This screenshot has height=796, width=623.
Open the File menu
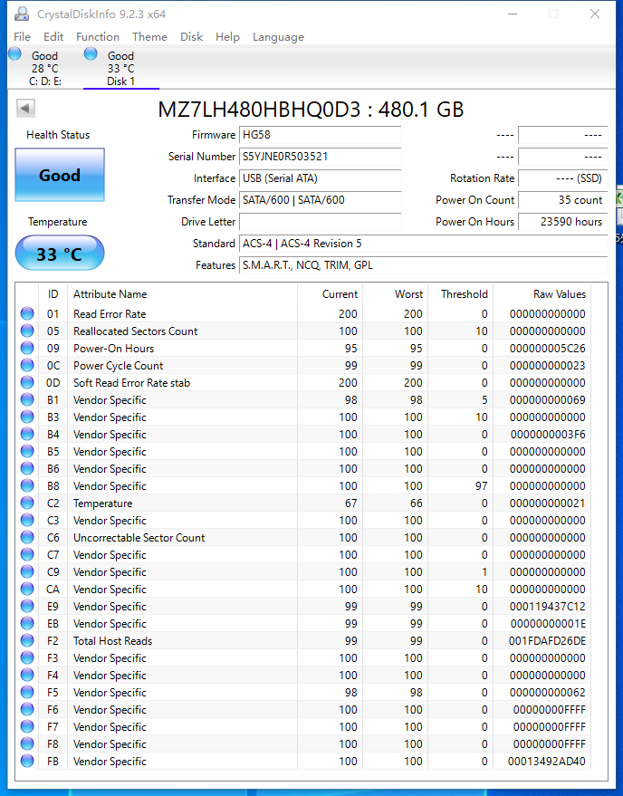(22, 37)
